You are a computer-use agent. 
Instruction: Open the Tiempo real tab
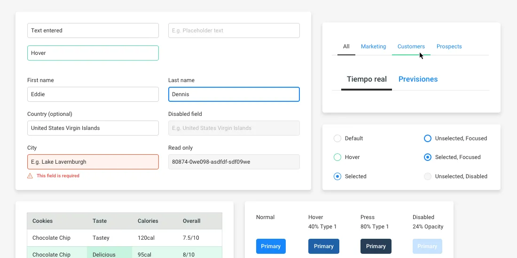point(367,79)
